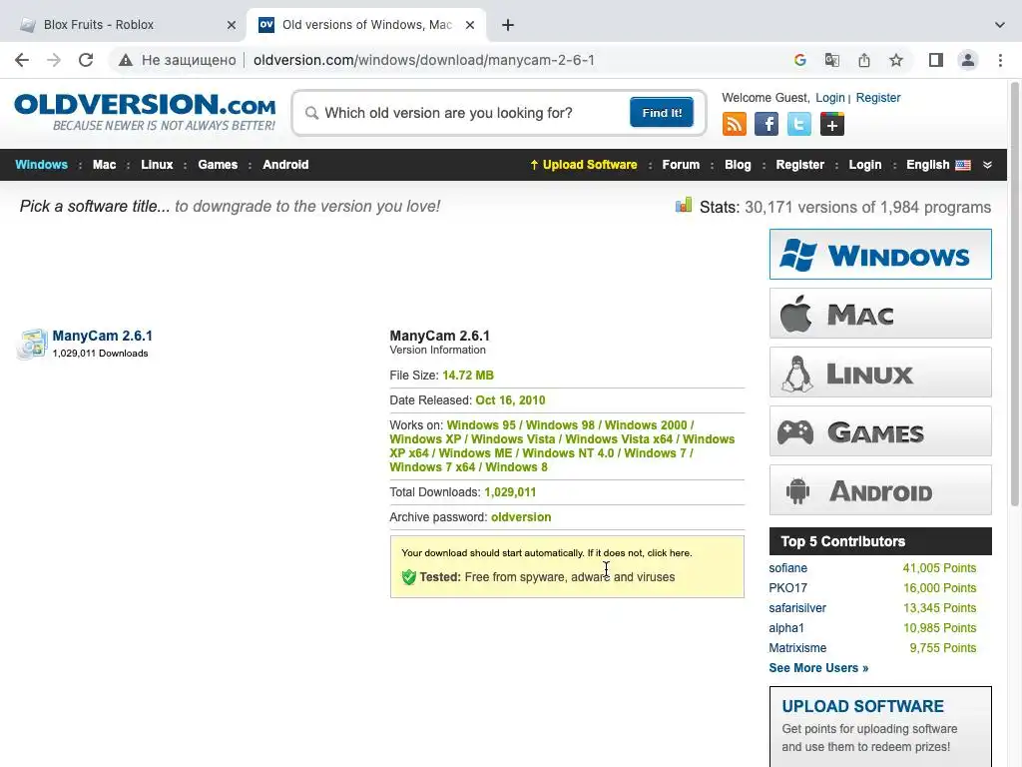Select Android in the navigation bar

[x=285, y=165]
